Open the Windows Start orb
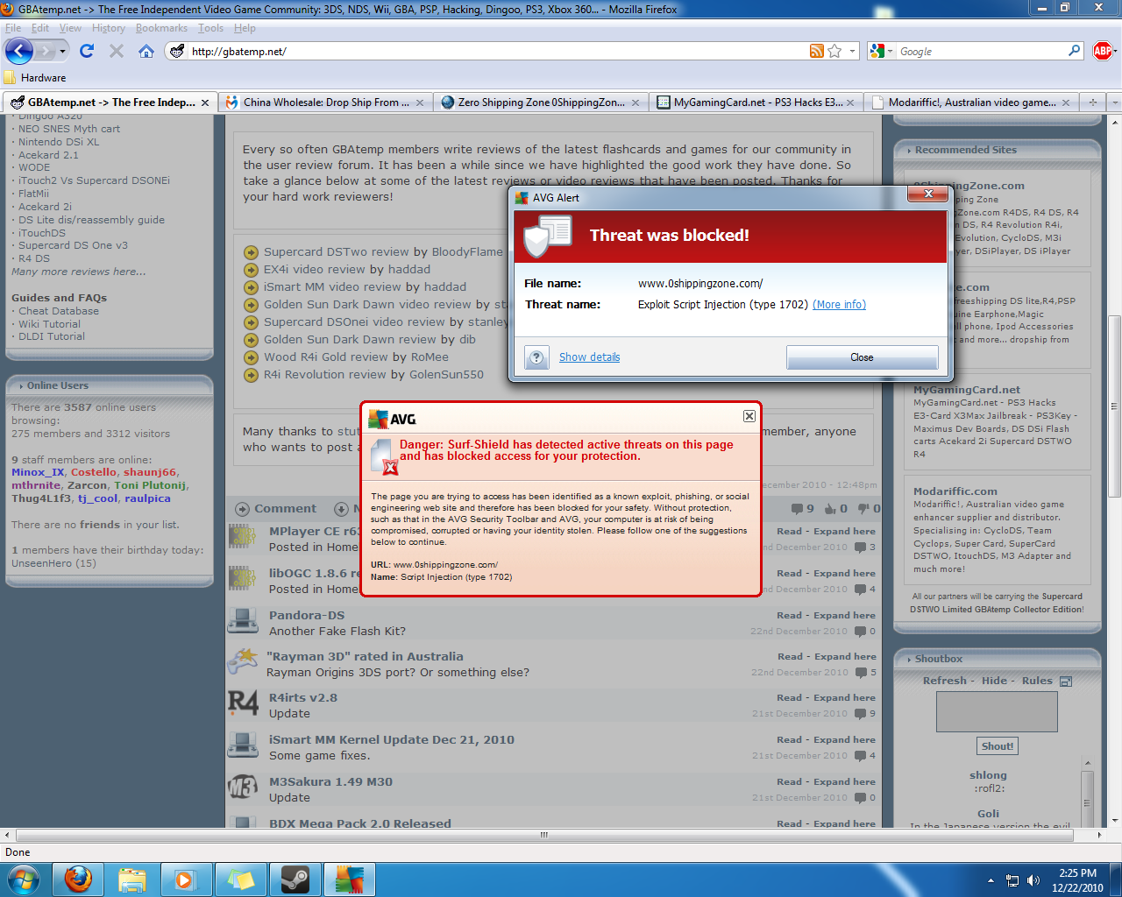Viewport: 1122px width, 897px height. pyautogui.click(x=24, y=879)
